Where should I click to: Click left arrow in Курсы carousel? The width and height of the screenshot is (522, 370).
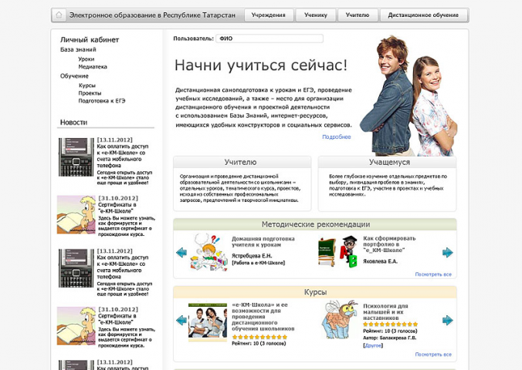(x=181, y=321)
